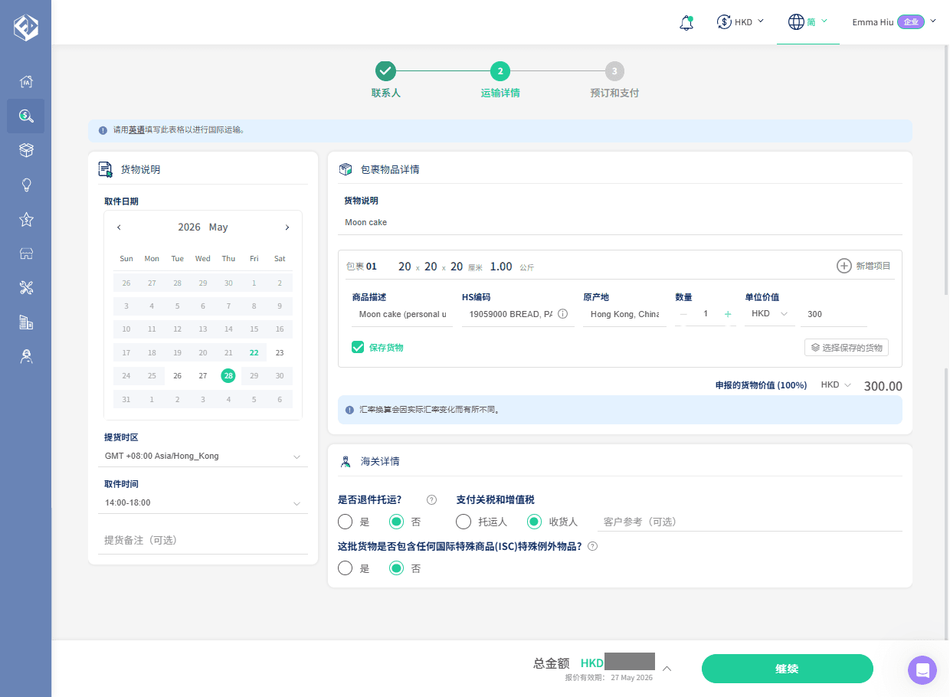Click the add item plus icon
This screenshot has width=950, height=697.
(844, 266)
